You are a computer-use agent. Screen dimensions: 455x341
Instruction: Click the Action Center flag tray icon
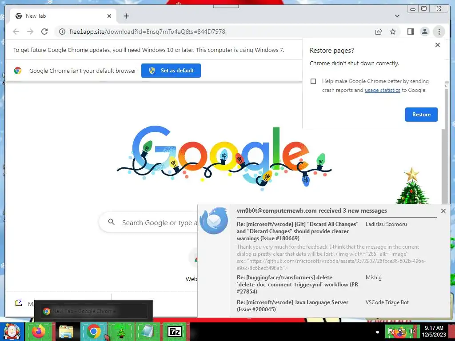coord(392,332)
